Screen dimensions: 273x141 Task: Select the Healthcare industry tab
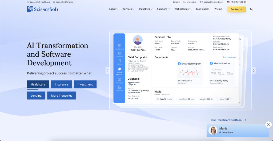pyautogui.click(x=38, y=84)
